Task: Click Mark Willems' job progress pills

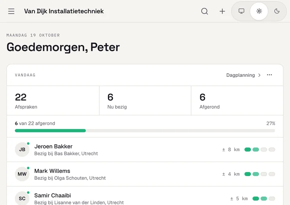Action: click(260, 174)
